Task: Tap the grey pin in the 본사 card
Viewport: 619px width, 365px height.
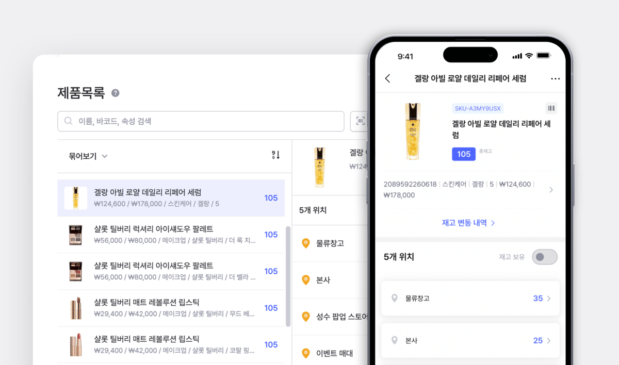Action: coord(395,341)
